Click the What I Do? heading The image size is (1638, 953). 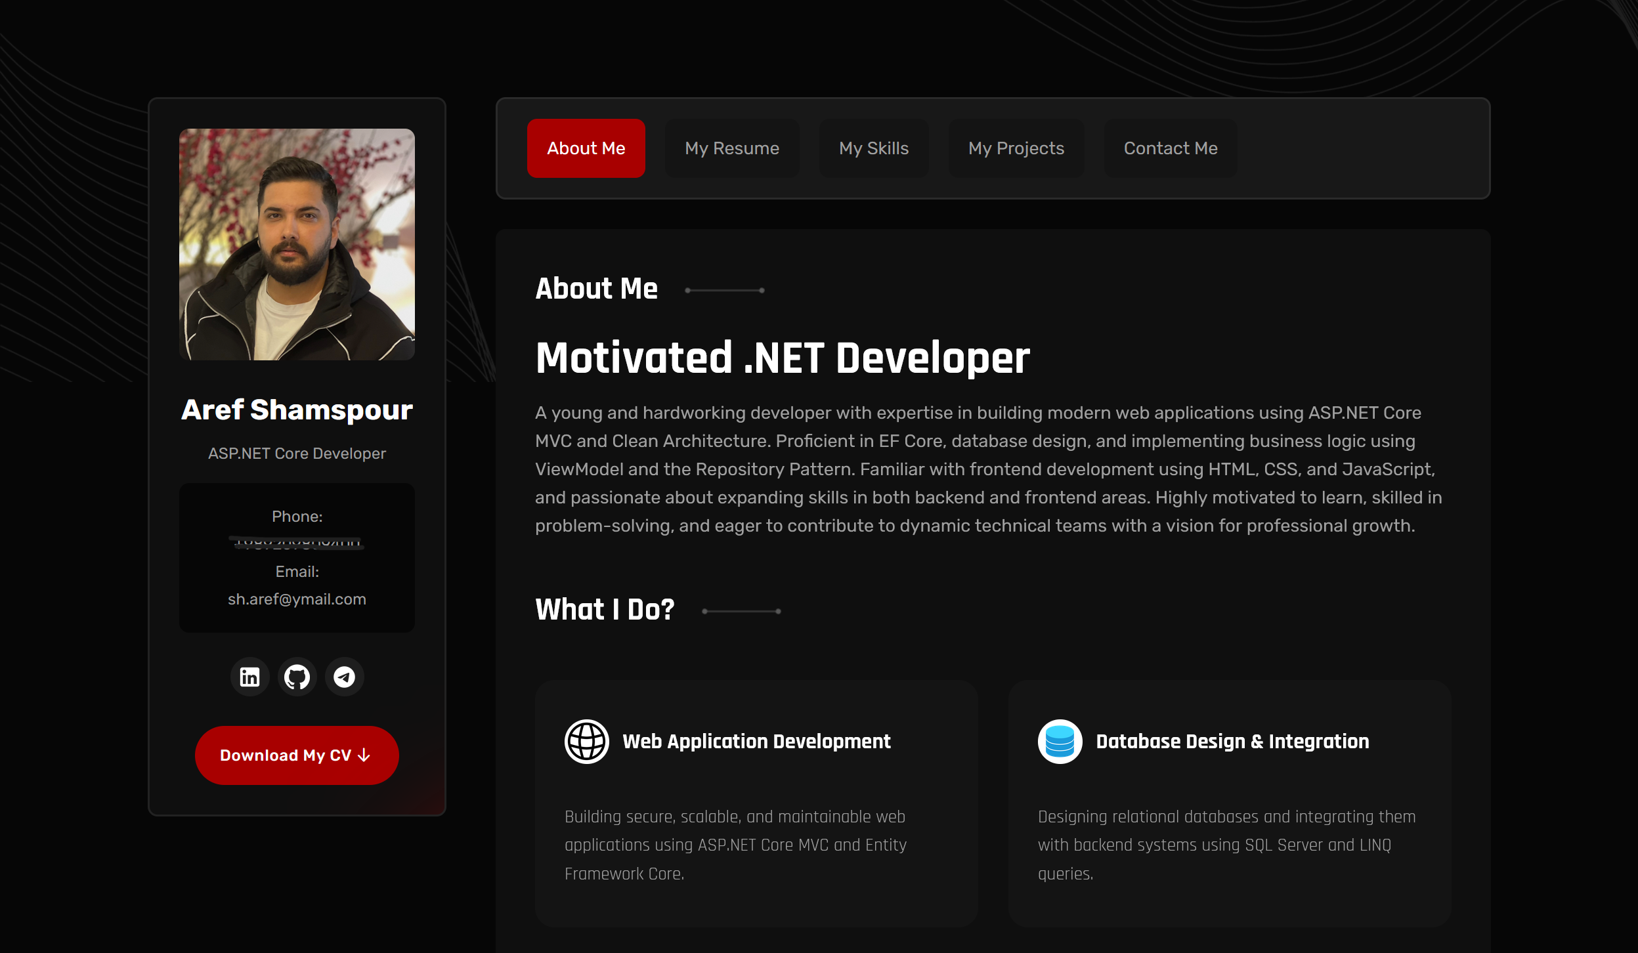tap(603, 610)
